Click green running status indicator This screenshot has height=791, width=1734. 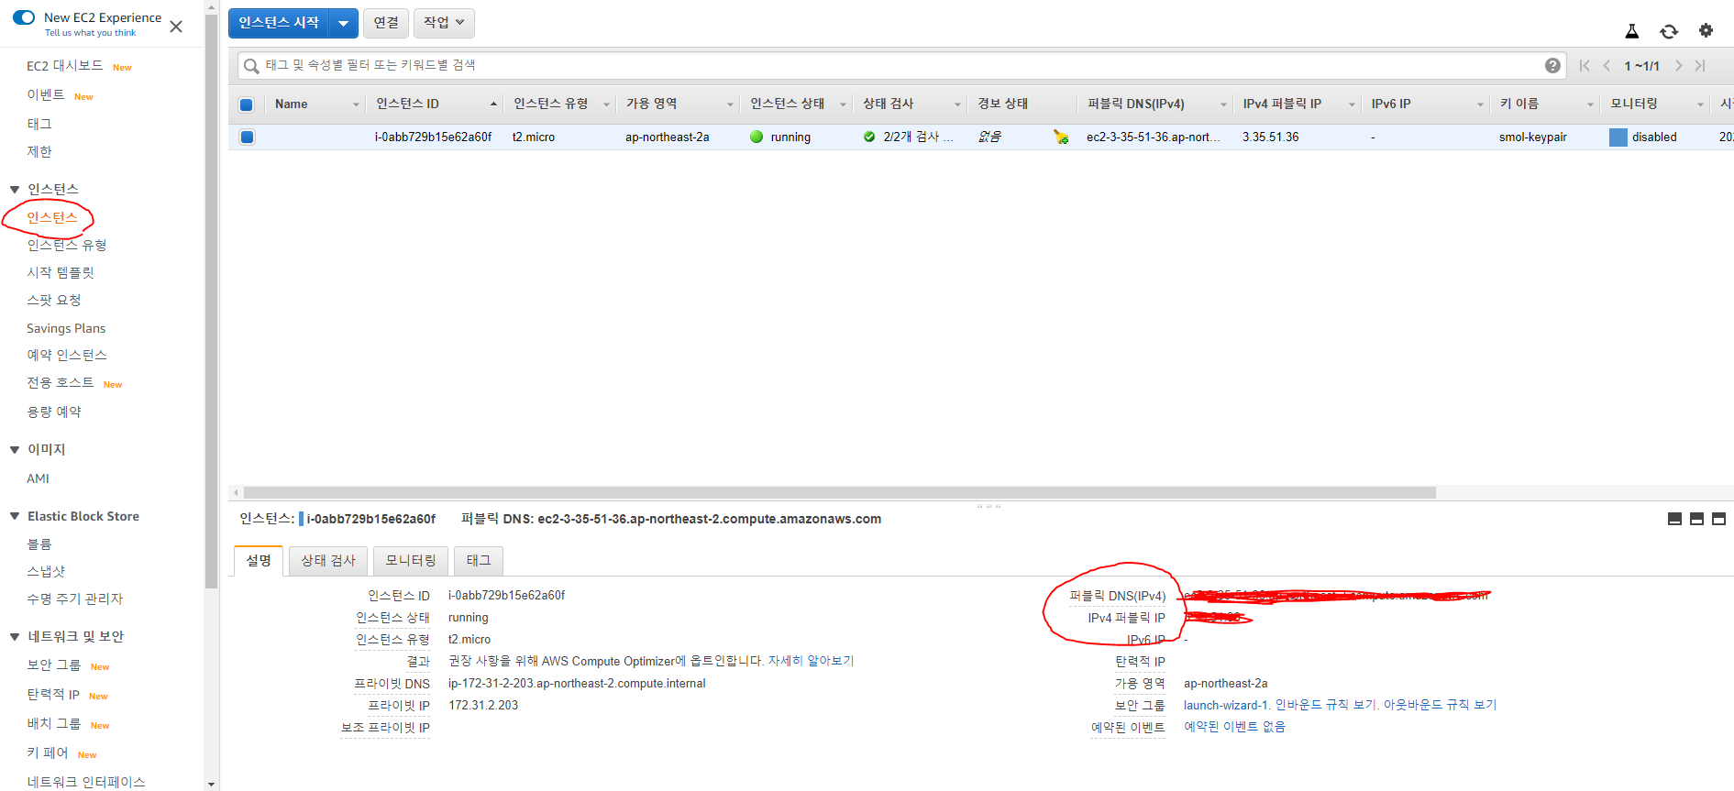point(757,137)
